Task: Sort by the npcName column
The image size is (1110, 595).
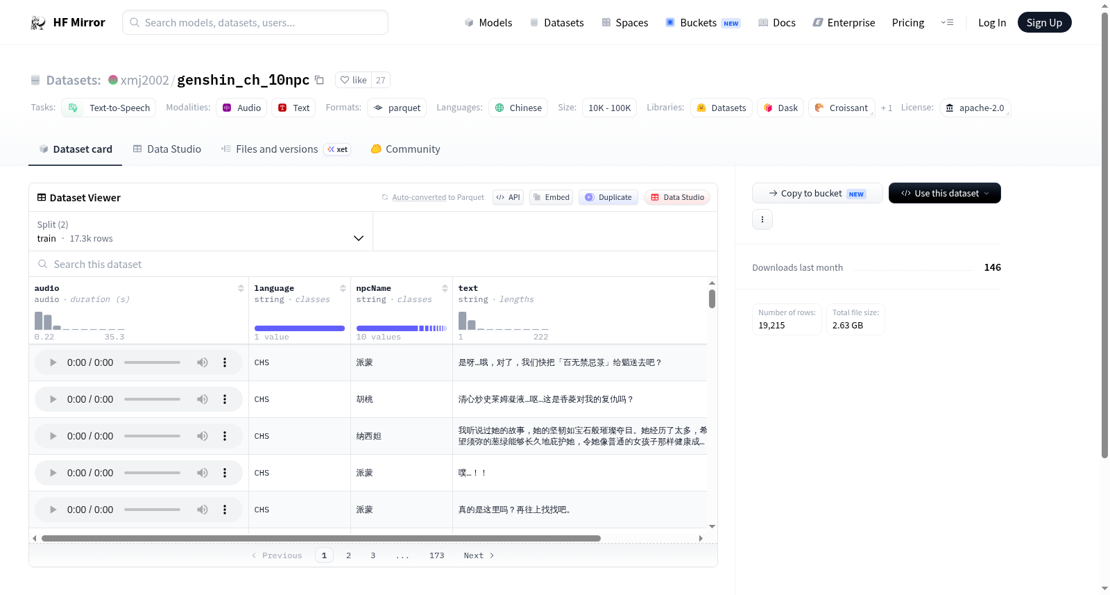Action: [x=445, y=288]
